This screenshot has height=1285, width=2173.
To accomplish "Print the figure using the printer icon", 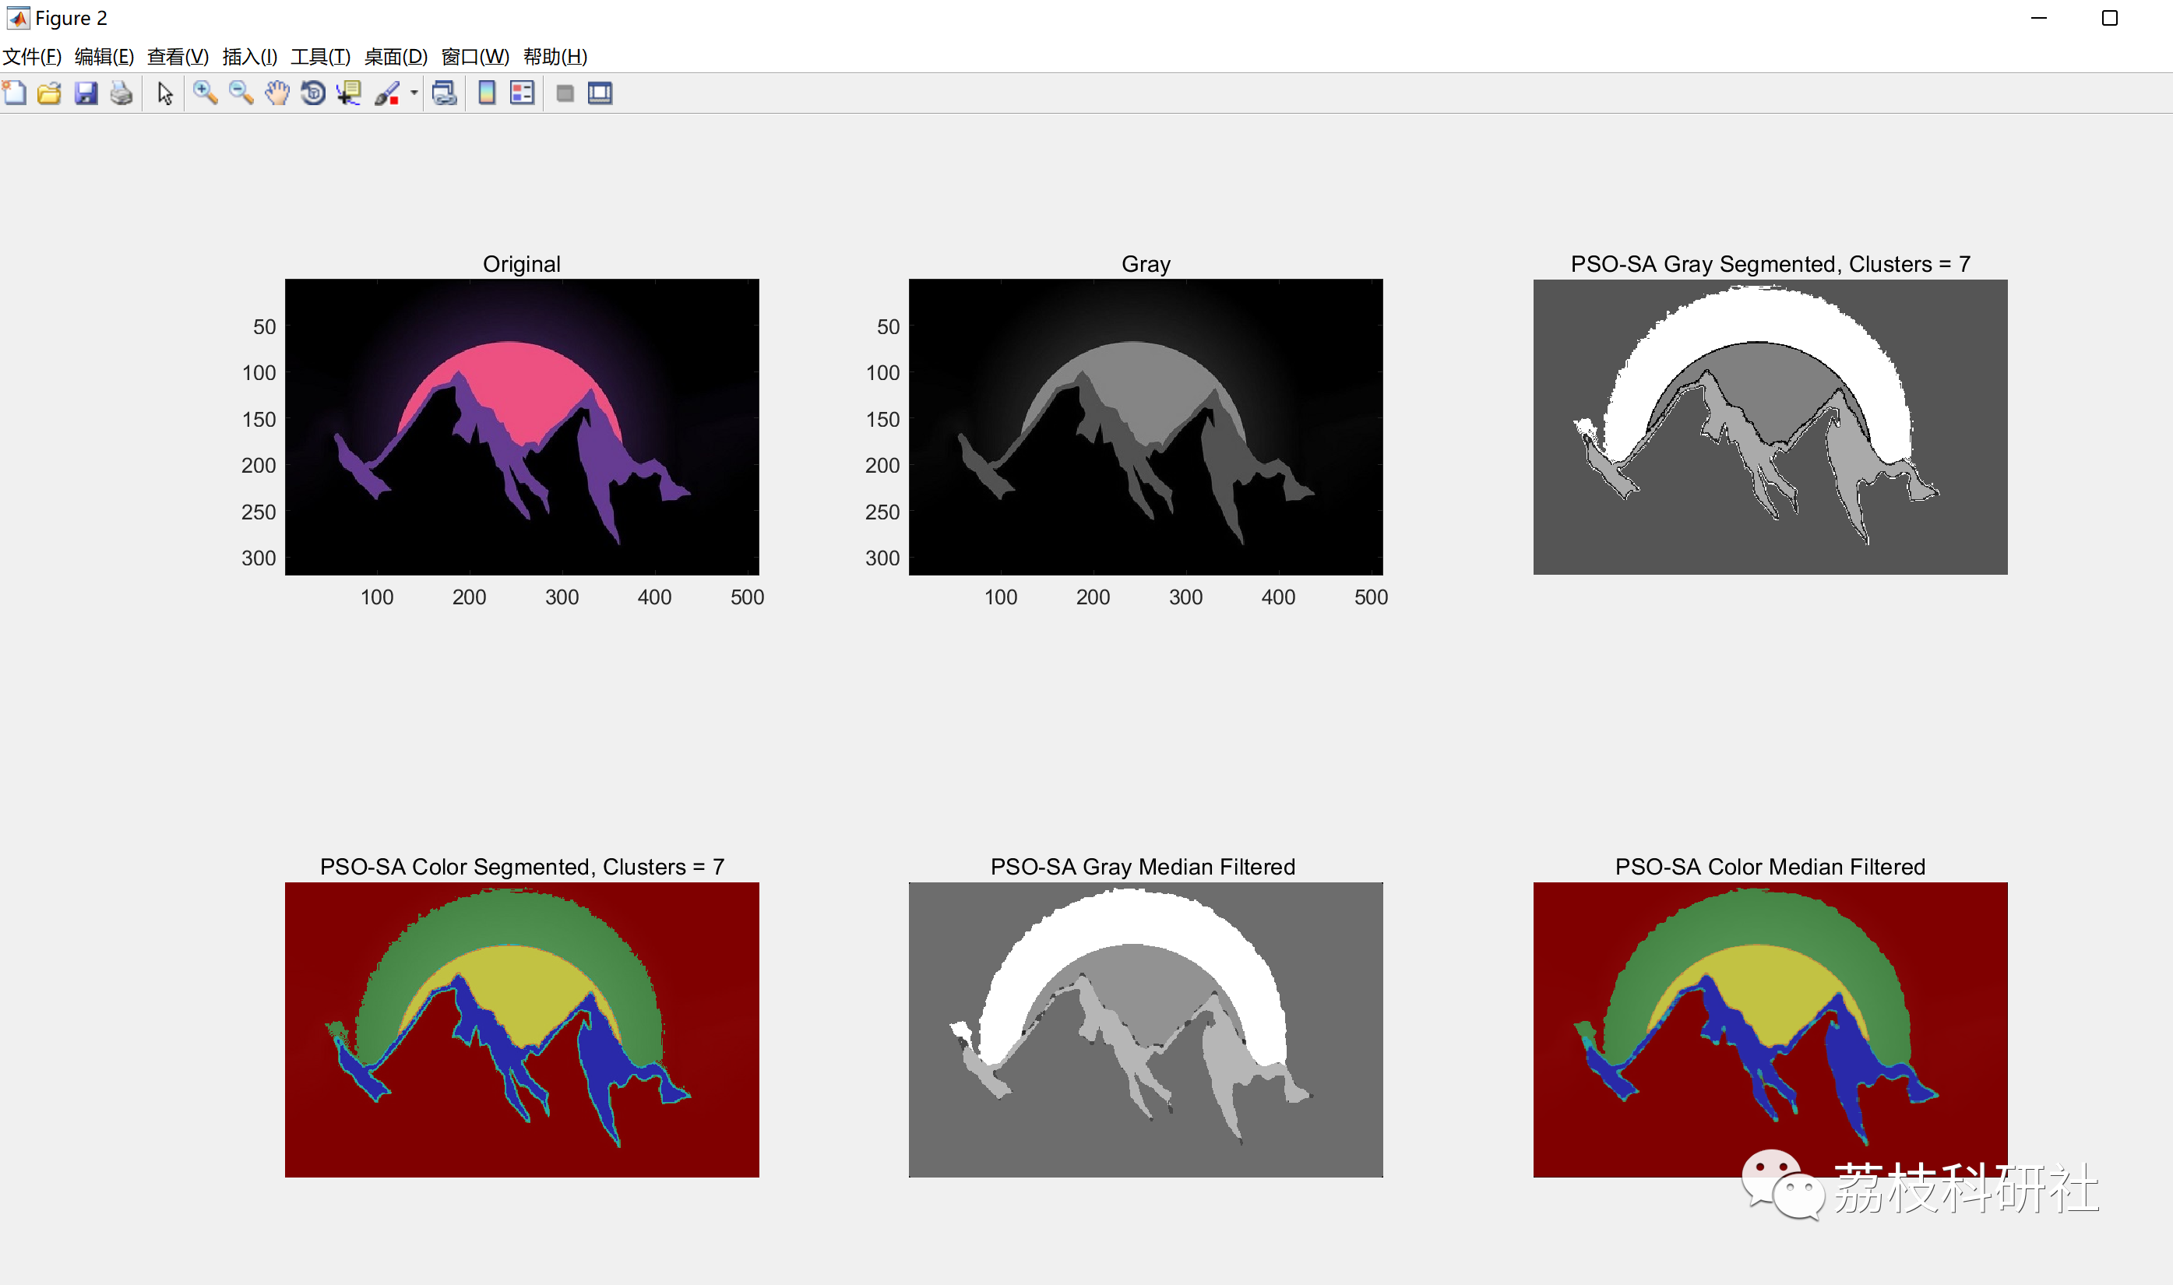I will point(122,93).
